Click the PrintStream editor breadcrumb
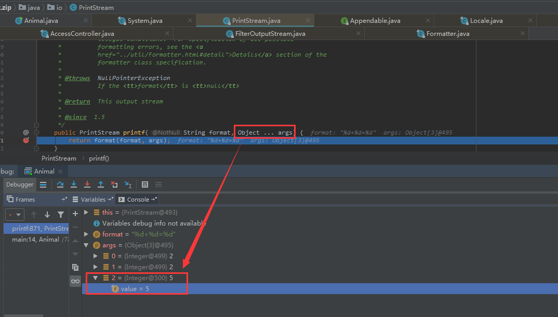This screenshot has width=558, height=317. pyautogui.click(x=59, y=158)
